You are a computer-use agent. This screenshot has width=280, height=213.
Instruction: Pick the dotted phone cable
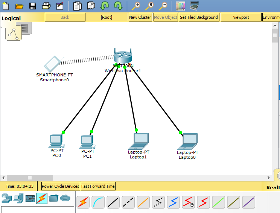158,202
